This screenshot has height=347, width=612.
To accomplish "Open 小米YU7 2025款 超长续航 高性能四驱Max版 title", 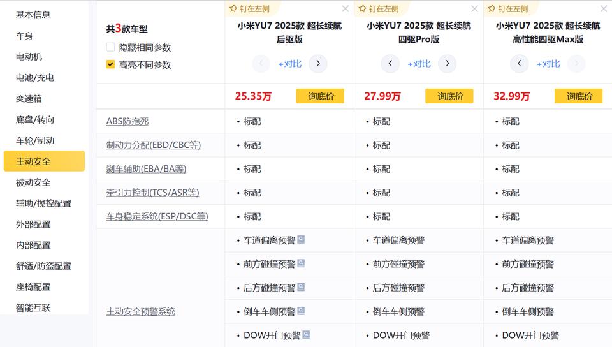I will (x=548, y=33).
